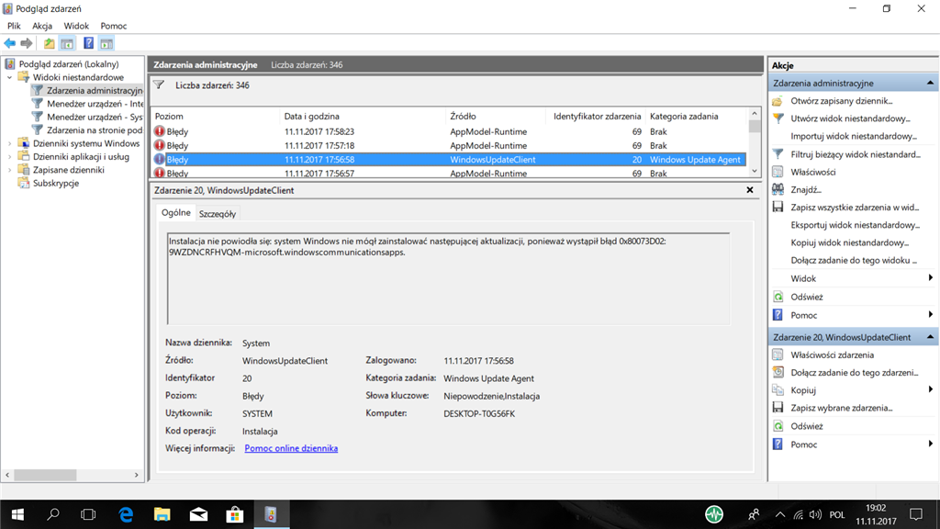Image resolution: width=940 pixels, height=529 pixels.
Task: Open Microsoft Store from the taskbar
Action: tap(234, 514)
